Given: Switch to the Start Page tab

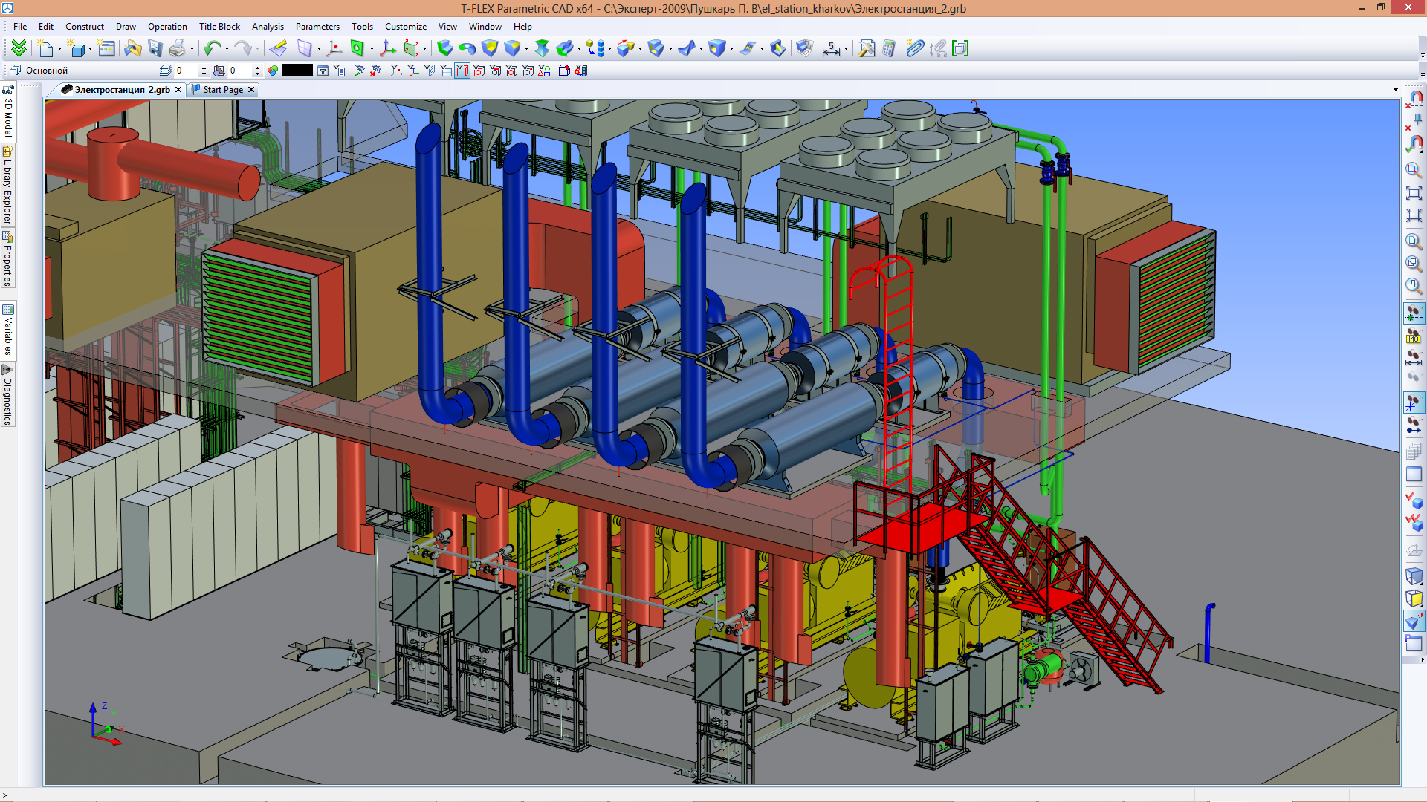Looking at the screenshot, I should tap(223, 90).
